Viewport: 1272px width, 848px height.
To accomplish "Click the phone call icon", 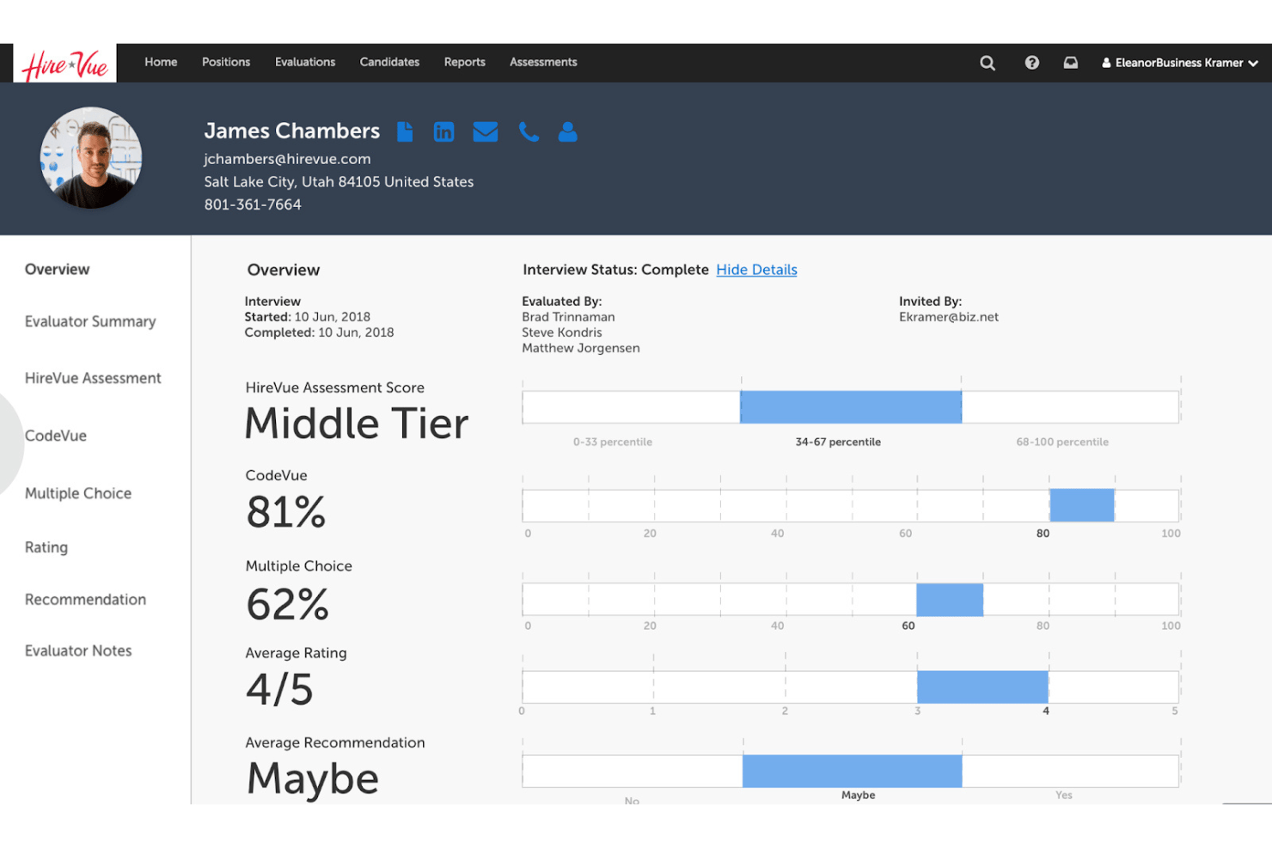I will pos(529,131).
